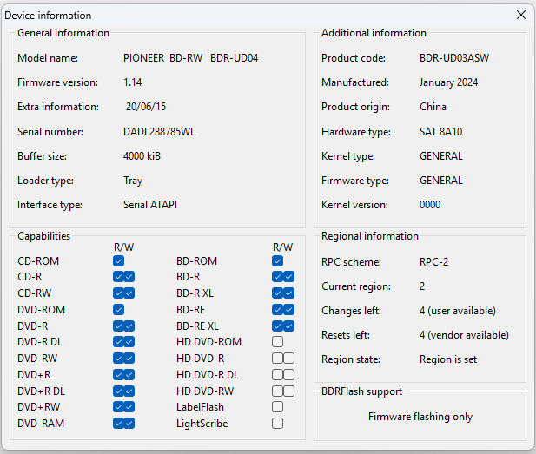Click resets left '4 (vendor available)'
Image resolution: width=536 pixels, height=454 pixels.
point(464,335)
